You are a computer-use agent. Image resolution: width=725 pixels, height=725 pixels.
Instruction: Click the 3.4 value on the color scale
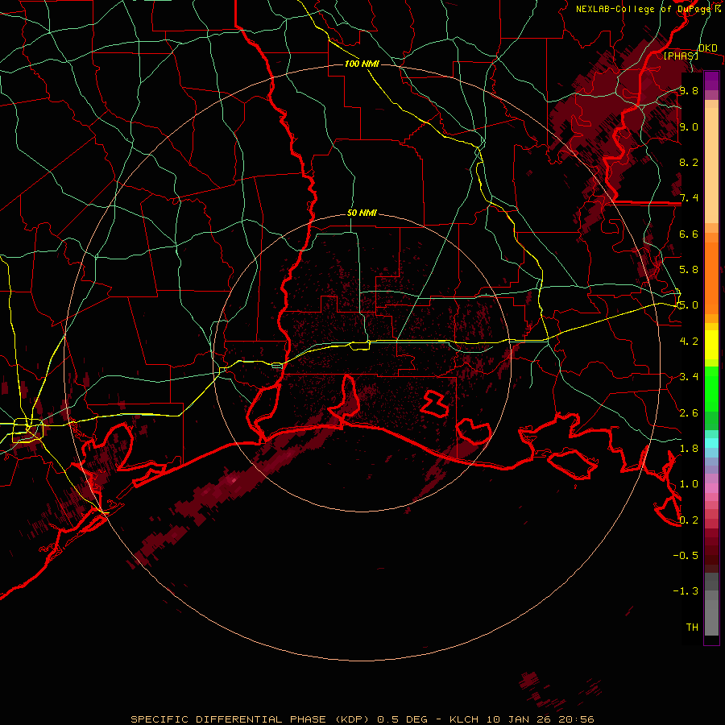[x=689, y=377]
